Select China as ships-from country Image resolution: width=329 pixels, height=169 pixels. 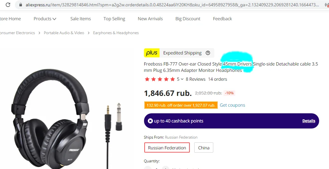204,148
